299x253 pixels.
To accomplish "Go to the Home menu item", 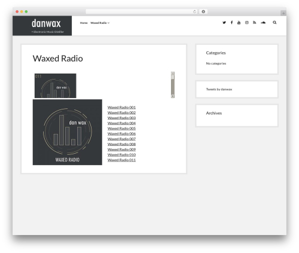I will point(84,23).
